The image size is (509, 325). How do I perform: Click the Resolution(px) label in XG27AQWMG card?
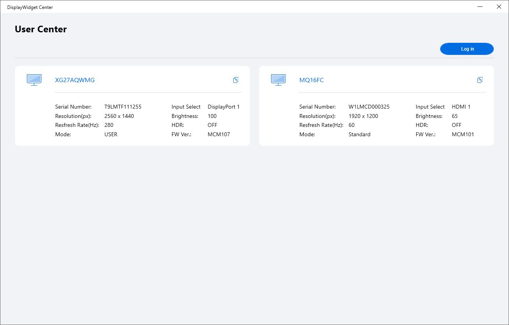click(73, 116)
